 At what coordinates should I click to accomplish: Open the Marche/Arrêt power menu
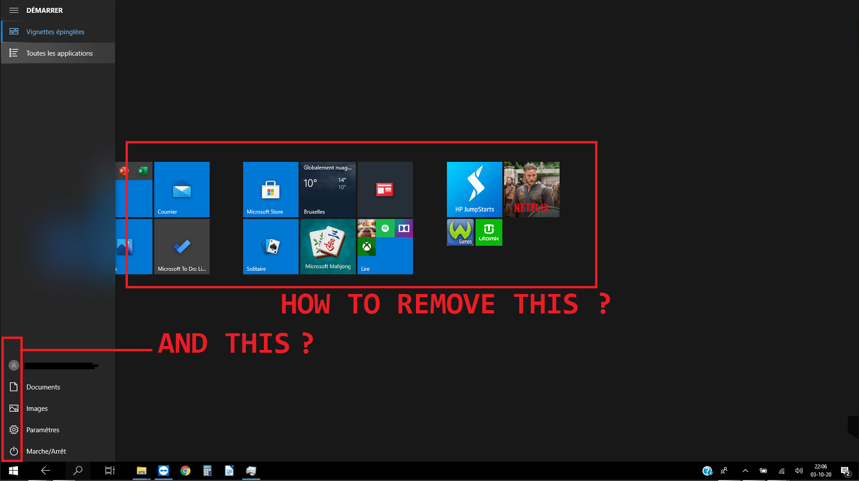tap(58, 451)
